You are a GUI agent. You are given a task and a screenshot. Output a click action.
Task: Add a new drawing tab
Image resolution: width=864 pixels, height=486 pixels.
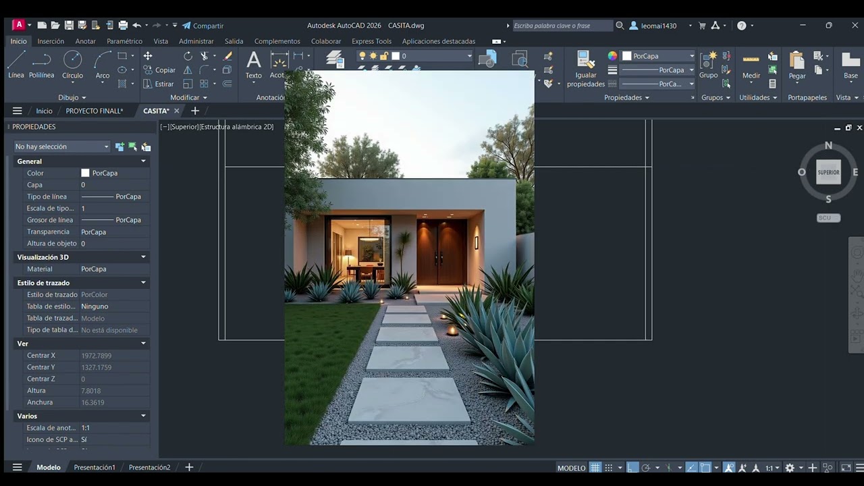pos(195,111)
